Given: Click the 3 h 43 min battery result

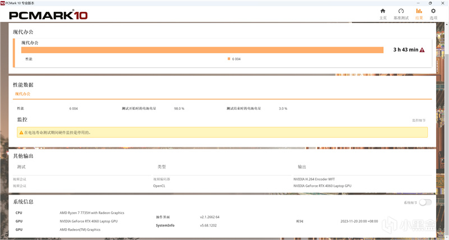Looking at the screenshot, I should tap(406, 50).
